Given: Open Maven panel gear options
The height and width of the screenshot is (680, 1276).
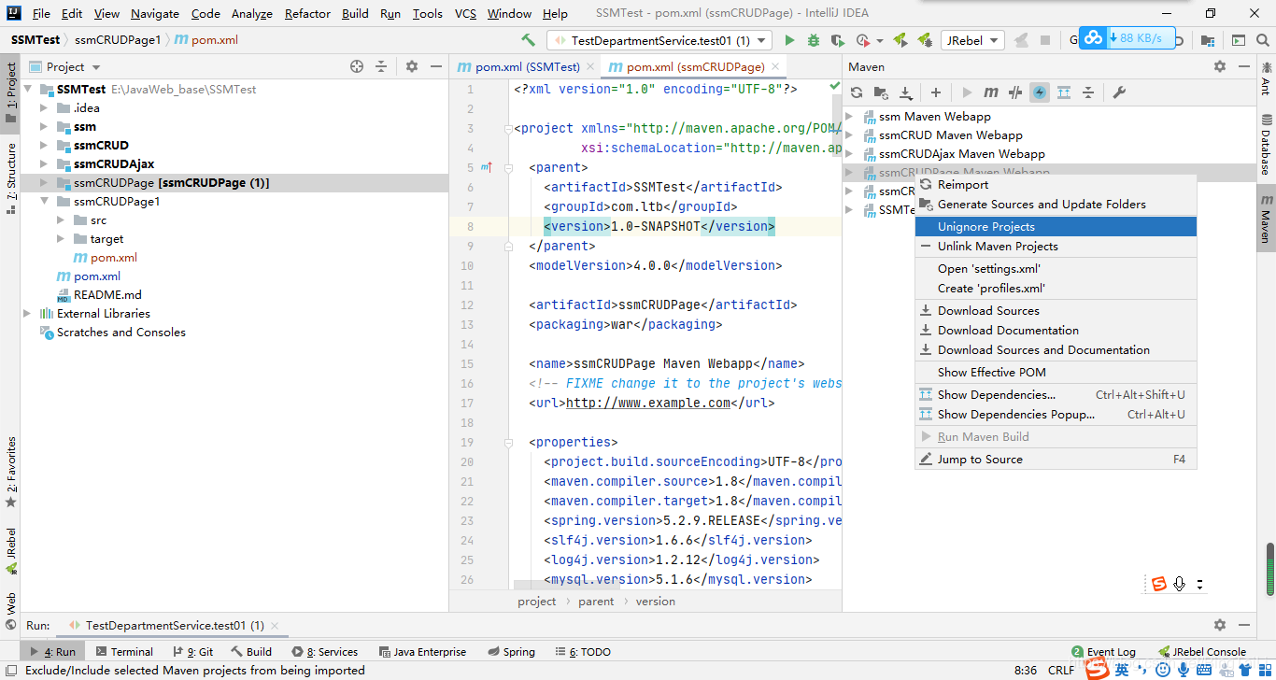Looking at the screenshot, I should pos(1220,66).
